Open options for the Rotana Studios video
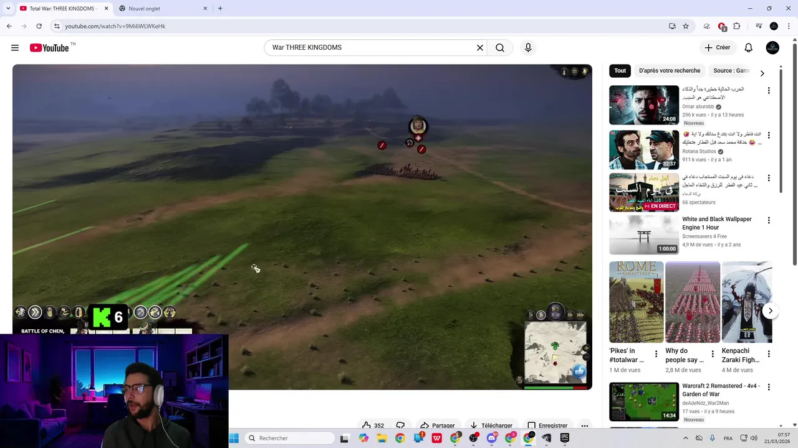798x448 pixels. [x=769, y=136]
